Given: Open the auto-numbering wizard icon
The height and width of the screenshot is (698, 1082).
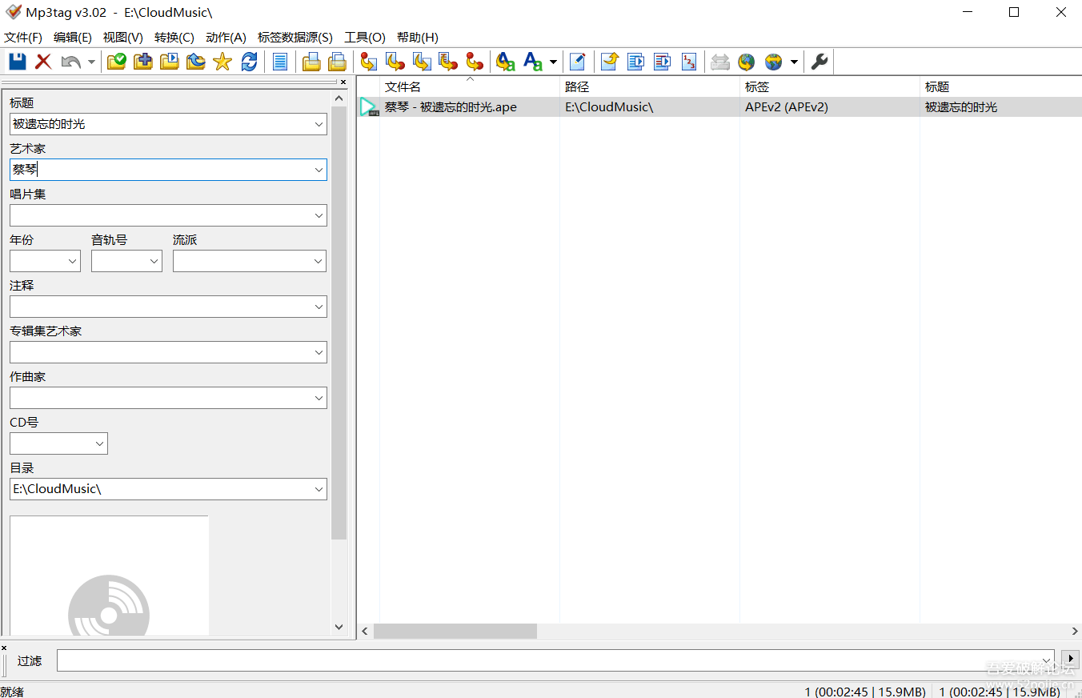Looking at the screenshot, I should [x=689, y=62].
